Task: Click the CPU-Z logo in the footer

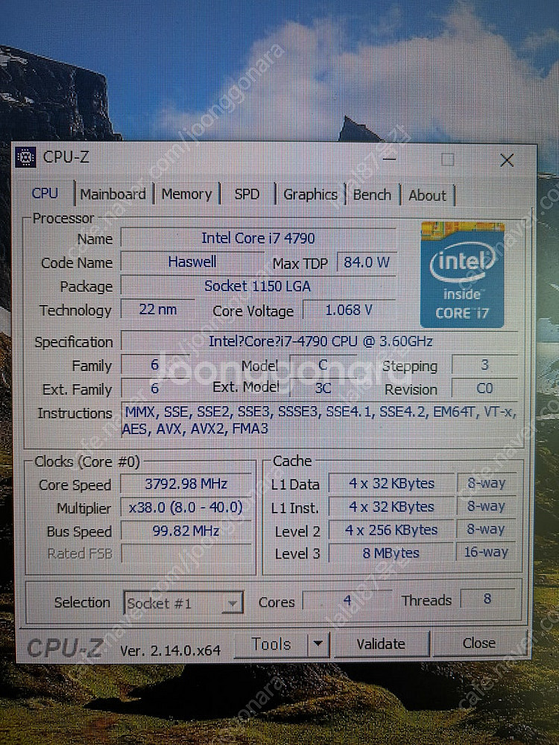Action: 65,647
